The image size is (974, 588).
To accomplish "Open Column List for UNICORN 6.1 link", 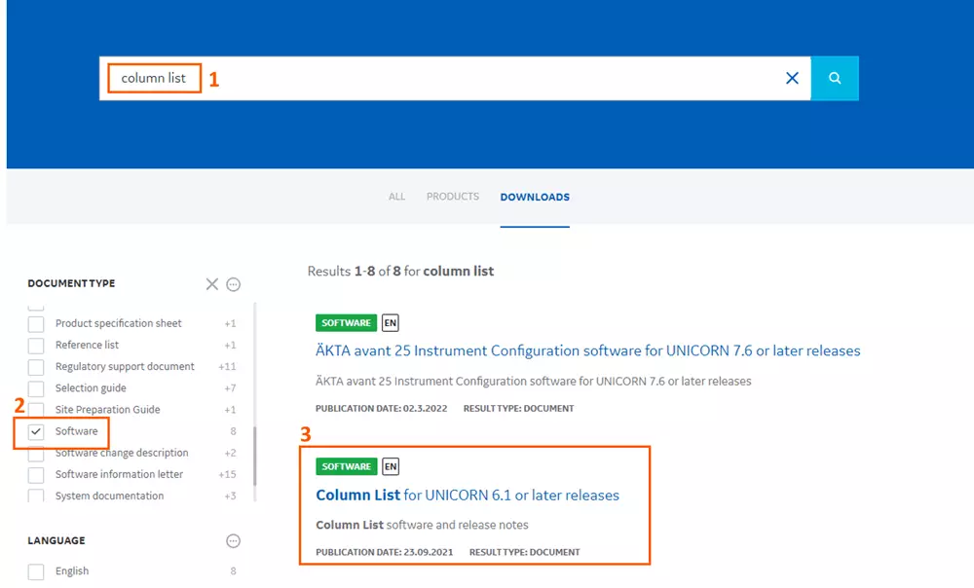I will (x=468, y=496).
